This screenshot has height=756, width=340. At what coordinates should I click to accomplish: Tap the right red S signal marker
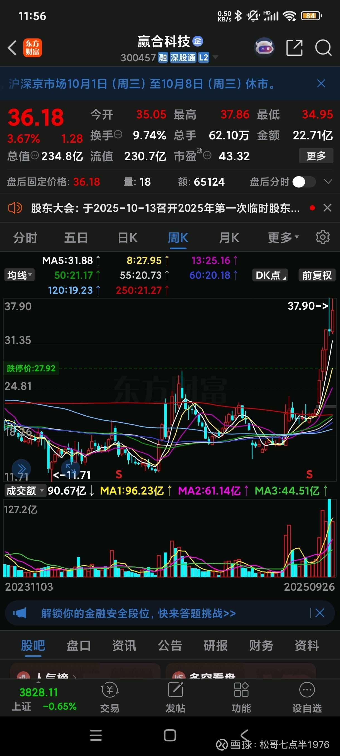[x=309, y=474]
